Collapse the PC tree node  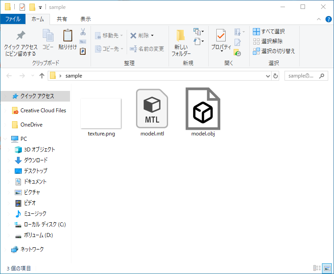(x=5, y=139)
